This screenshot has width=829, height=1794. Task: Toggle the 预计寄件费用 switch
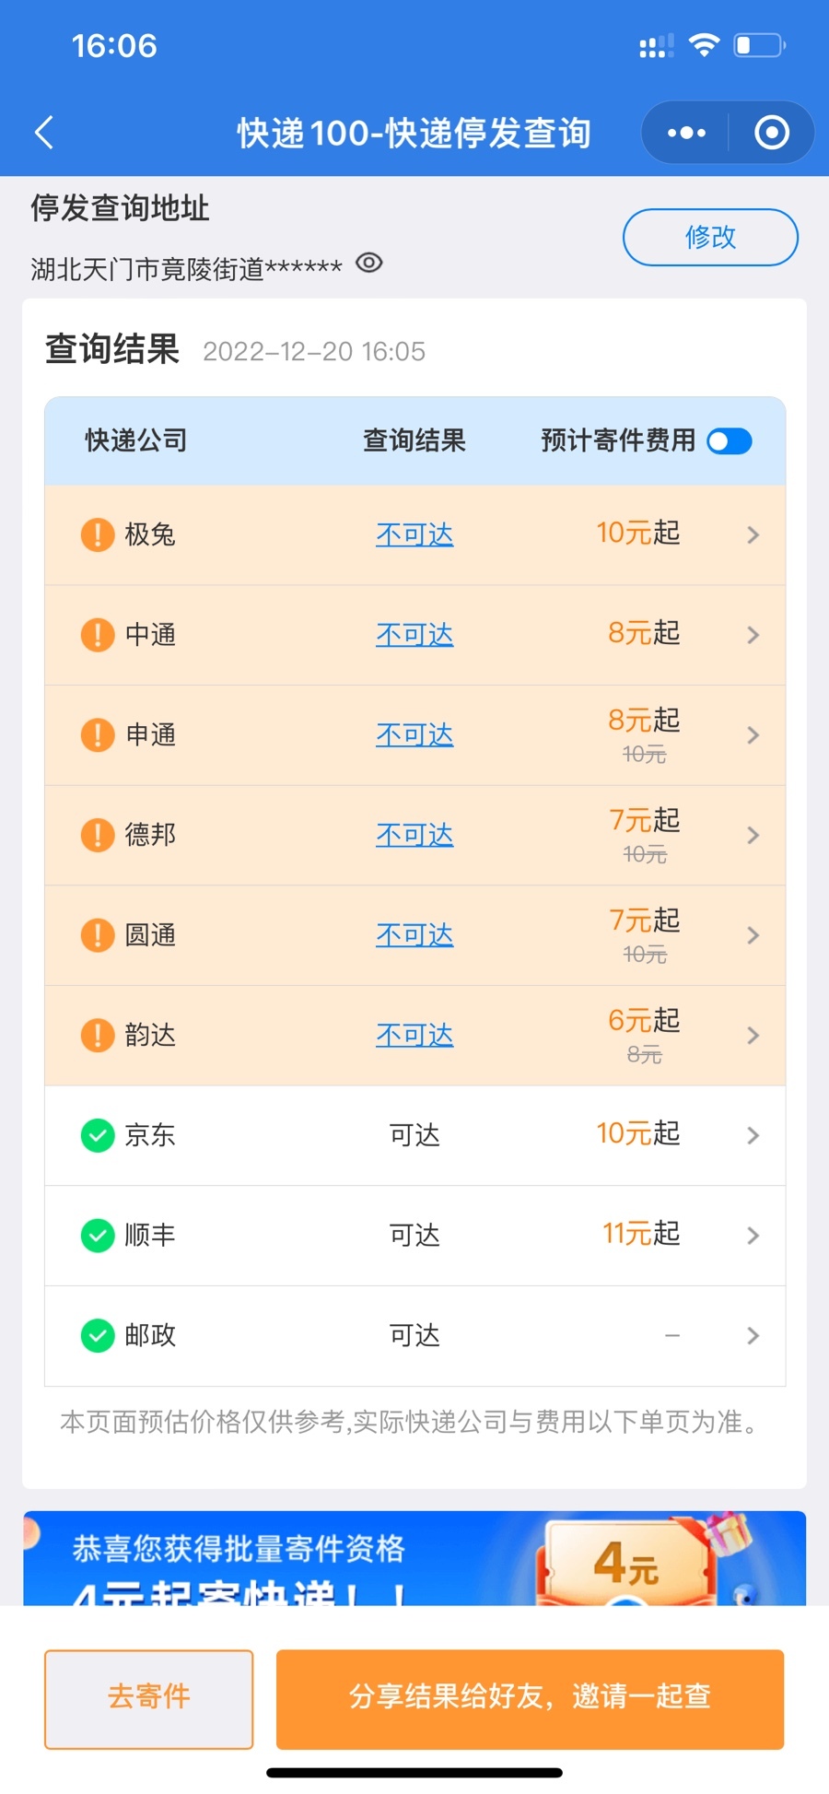pyautogui.click(x=730, y=441)
